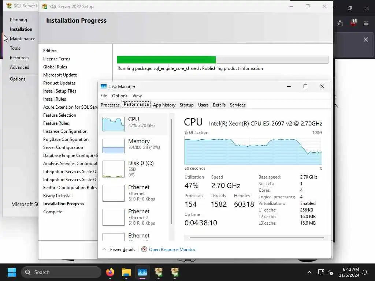This screenshot has height=281, width=375.
Task: Click the Global Rules setup step
Action: click(x=55, y=67)
